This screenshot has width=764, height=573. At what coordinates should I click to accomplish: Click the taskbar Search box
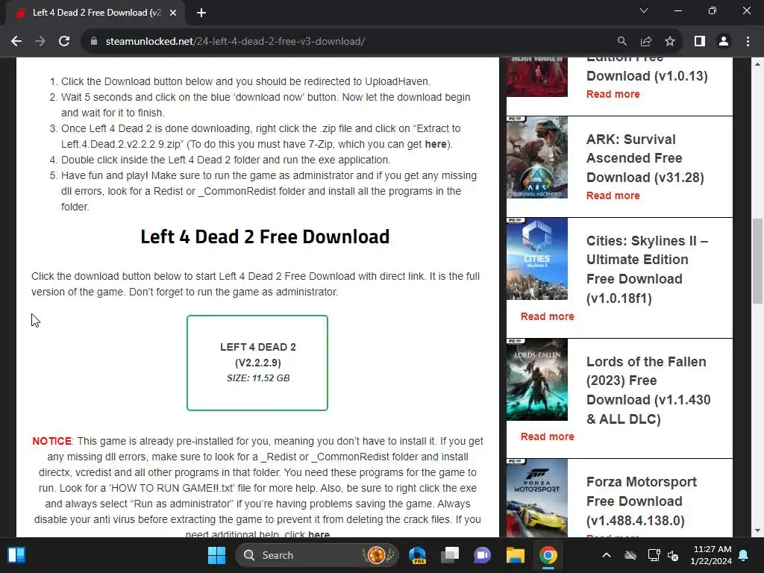[316, 555]
